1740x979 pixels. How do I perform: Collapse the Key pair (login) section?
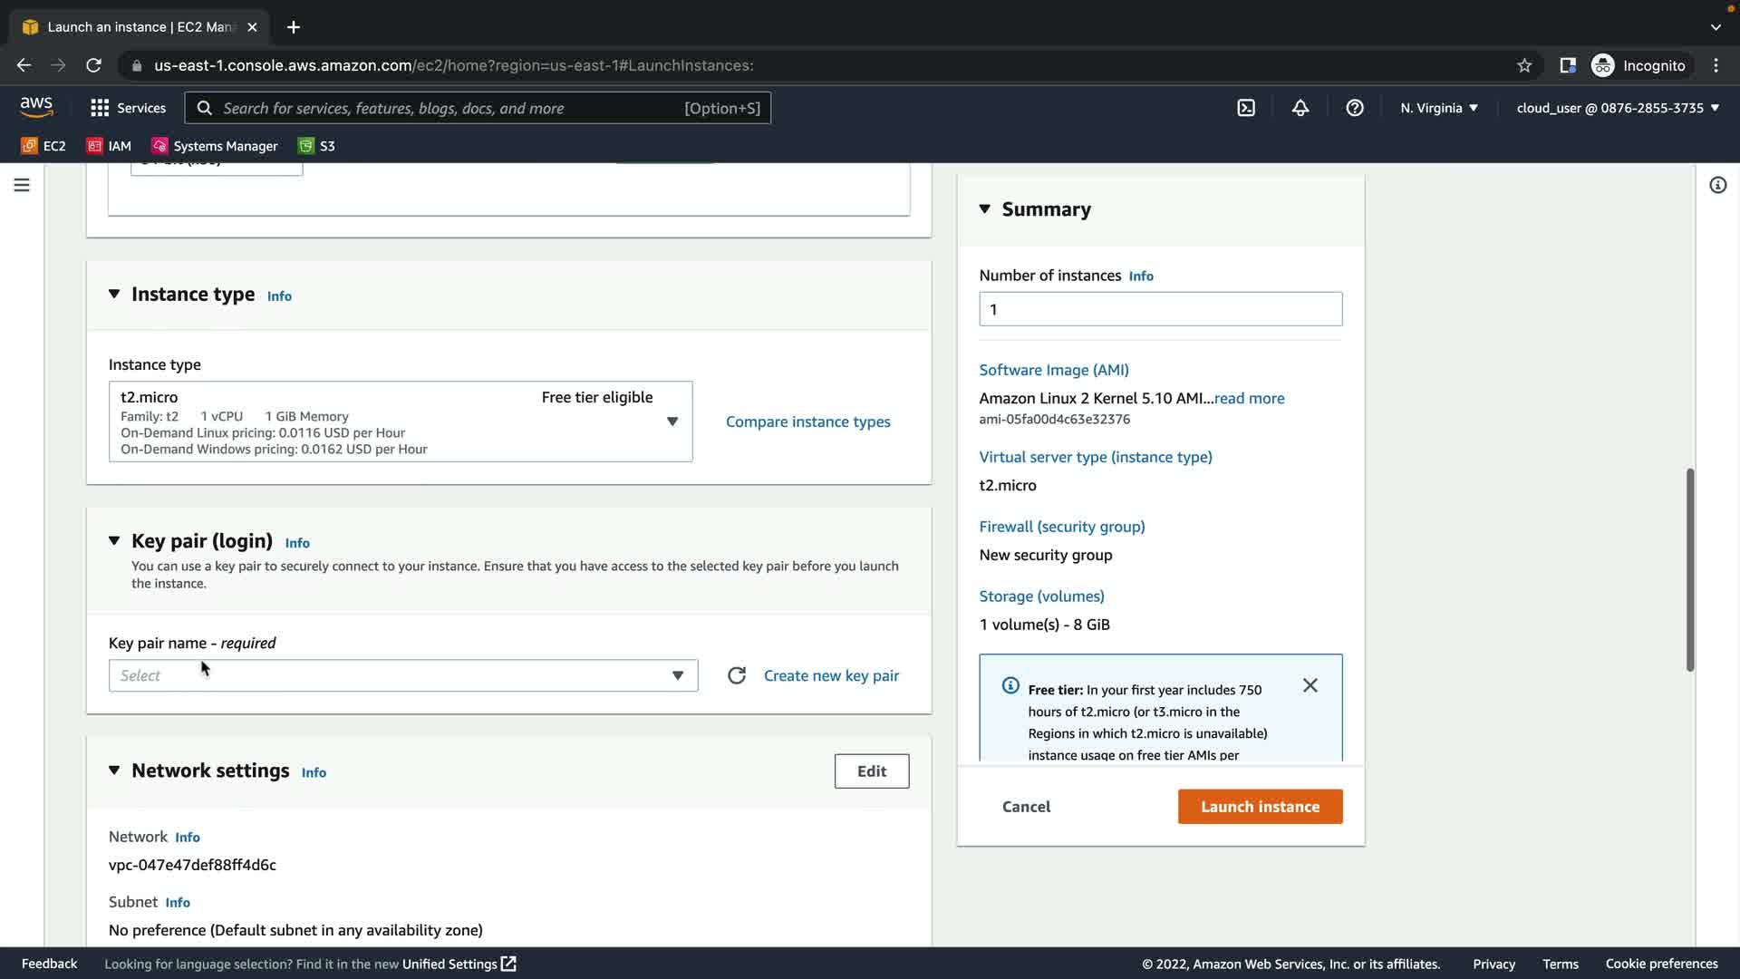coord(114,540)
